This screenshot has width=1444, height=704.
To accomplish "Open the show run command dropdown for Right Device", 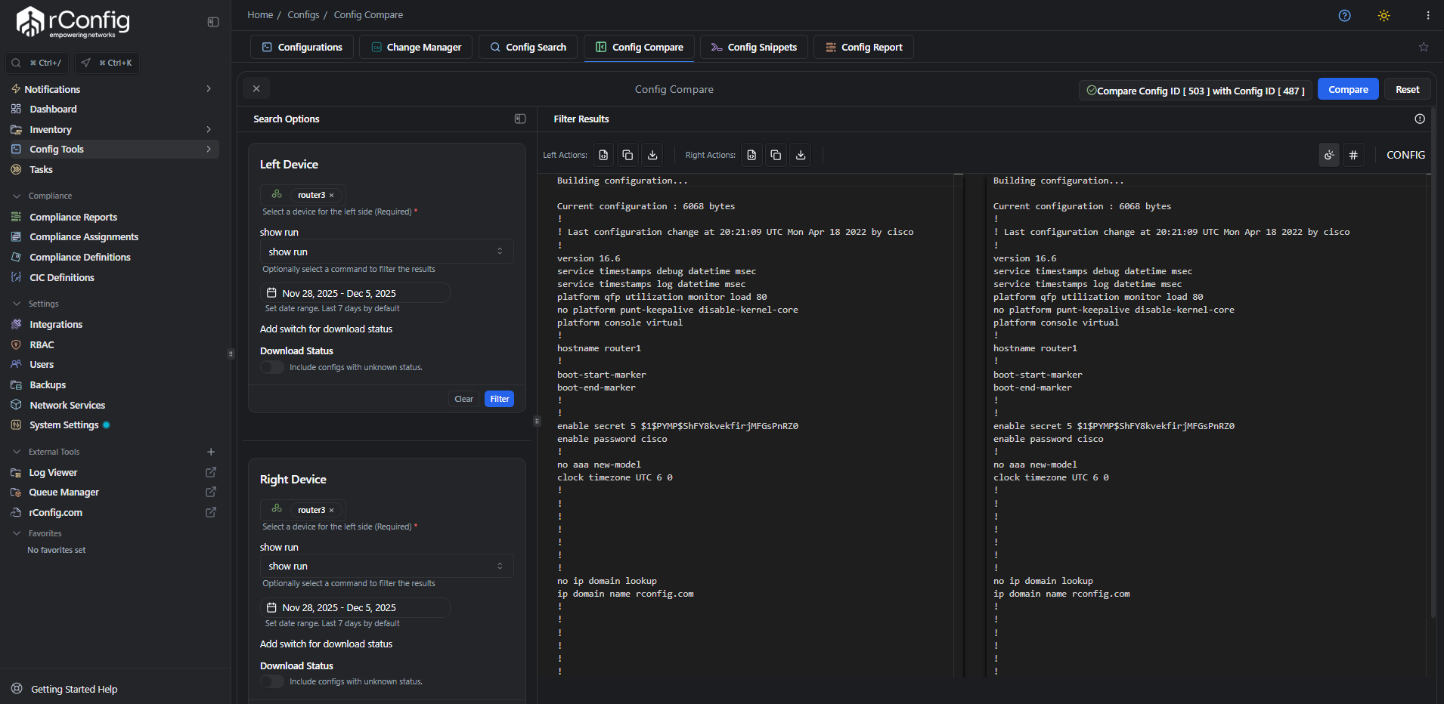I will point(386,566).
